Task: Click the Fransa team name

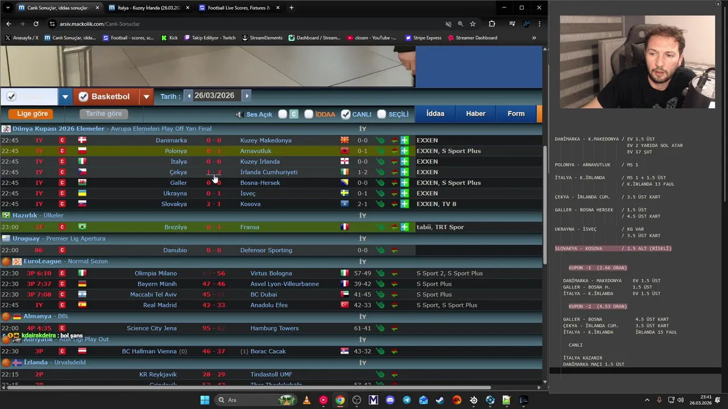Action: pos(250,227)
